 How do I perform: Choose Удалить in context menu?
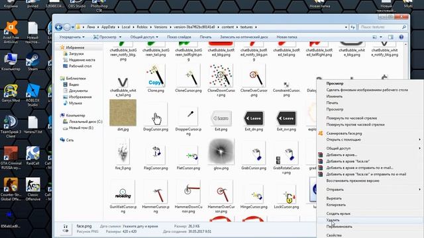(370, 220)
